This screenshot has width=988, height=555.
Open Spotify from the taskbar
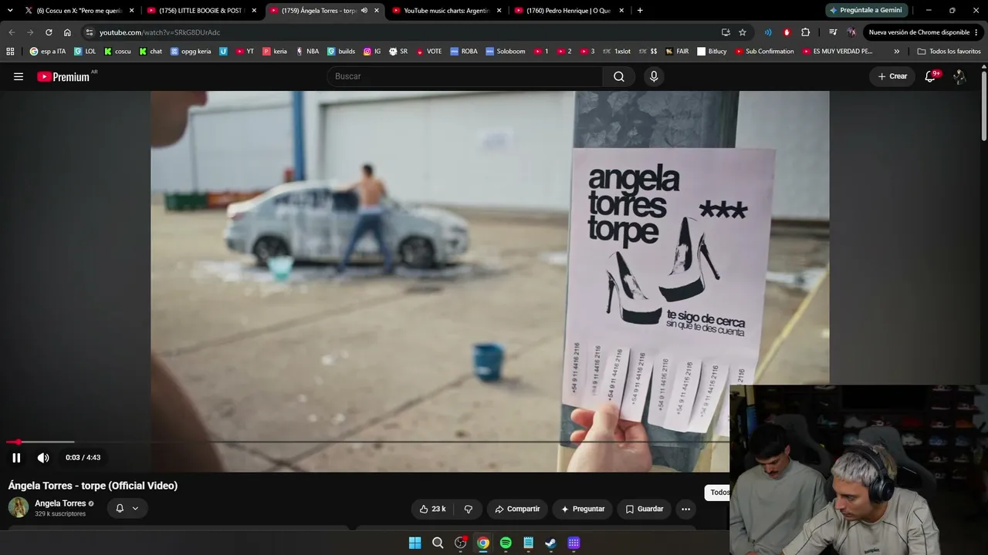point(506,543)
